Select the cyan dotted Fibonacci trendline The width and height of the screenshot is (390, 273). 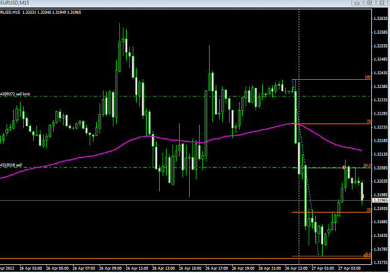(x=305, y=168)
